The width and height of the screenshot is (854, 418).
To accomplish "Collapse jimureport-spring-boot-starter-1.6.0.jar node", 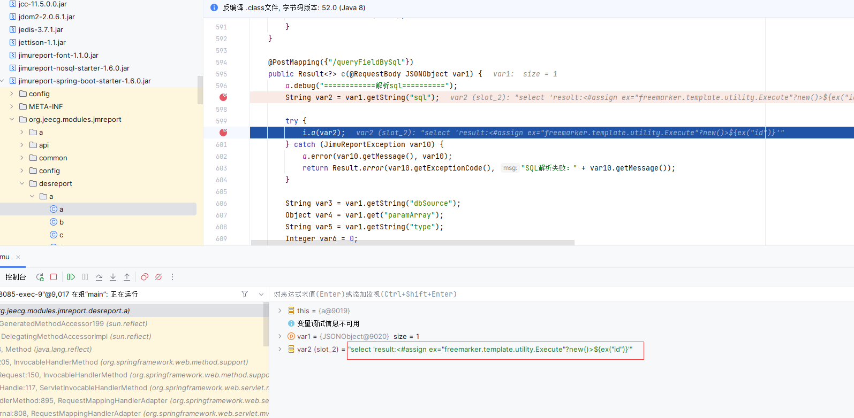I will point(2,81).
